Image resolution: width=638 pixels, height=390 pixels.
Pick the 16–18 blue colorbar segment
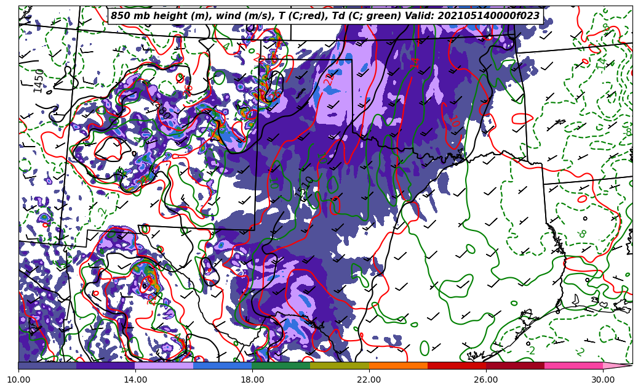[x=223, y=365]
